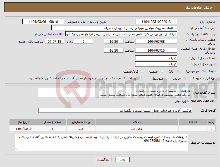Select the کالا radio button
220x167 pixels.
click(178, 71)
